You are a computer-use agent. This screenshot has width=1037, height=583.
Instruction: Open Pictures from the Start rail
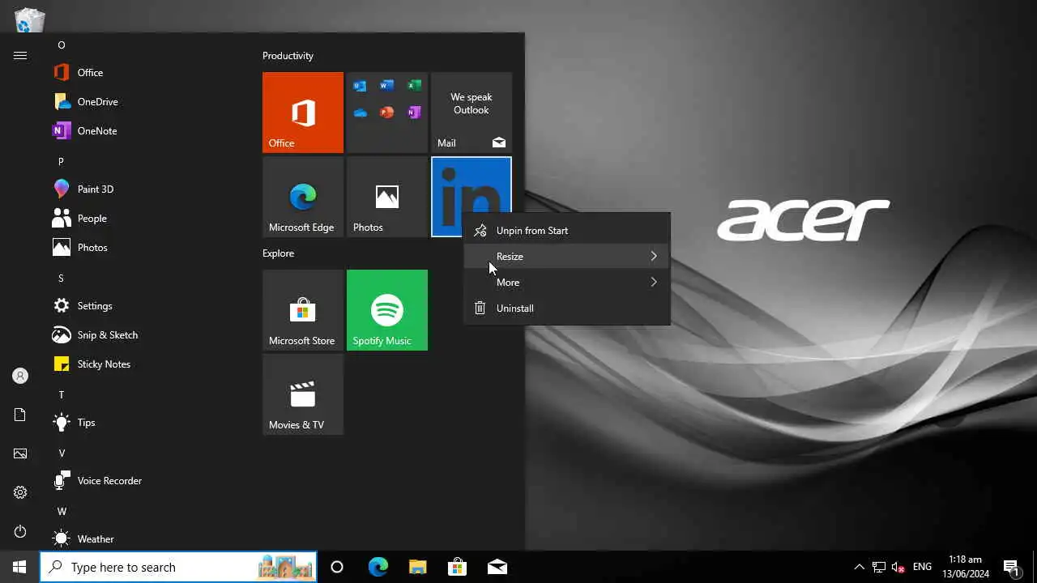(x=20, y=453)
